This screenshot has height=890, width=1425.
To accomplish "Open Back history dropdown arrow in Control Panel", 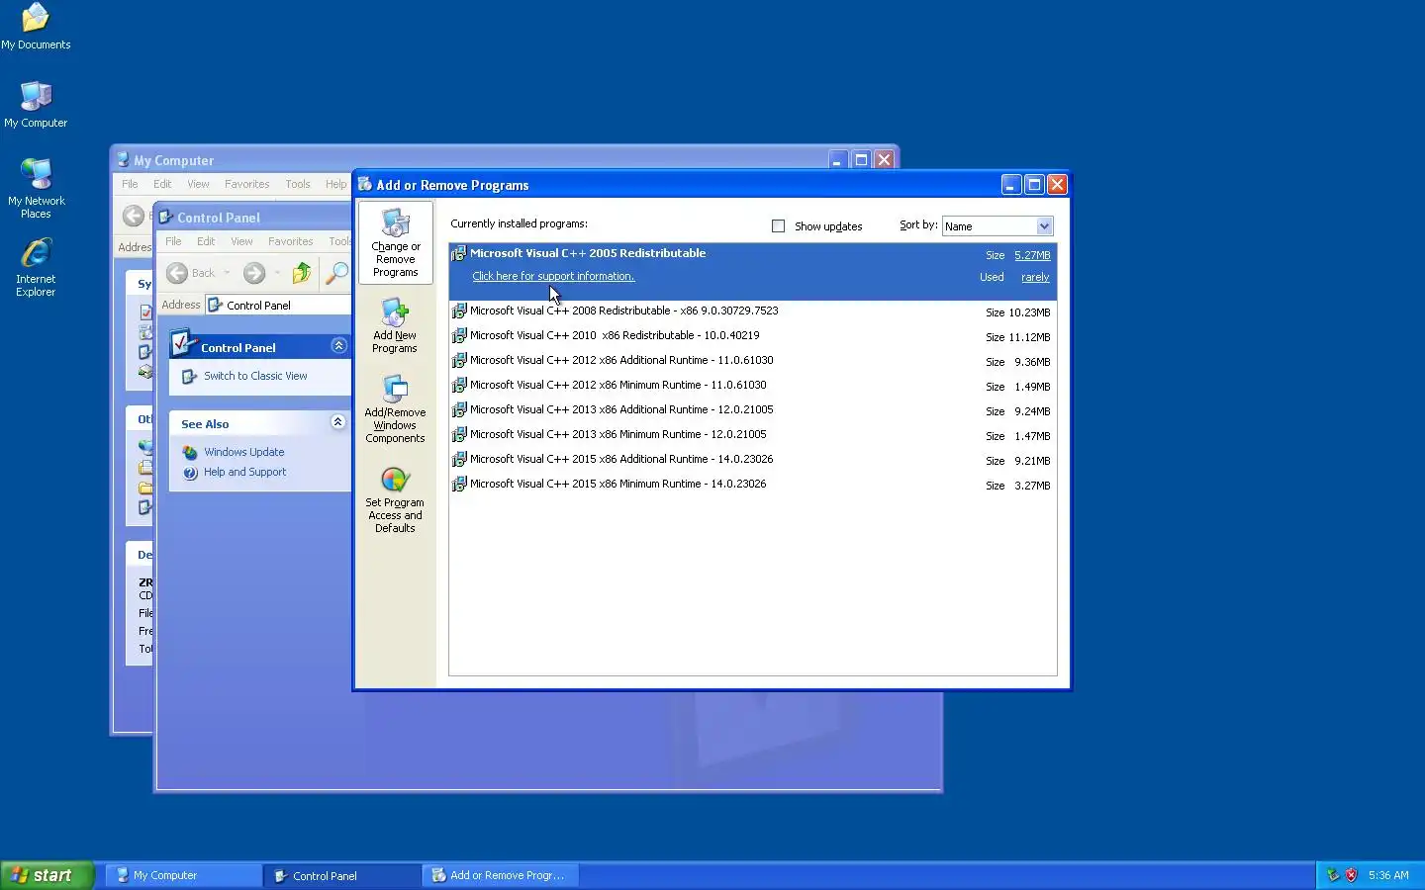I will pos(227,273).
